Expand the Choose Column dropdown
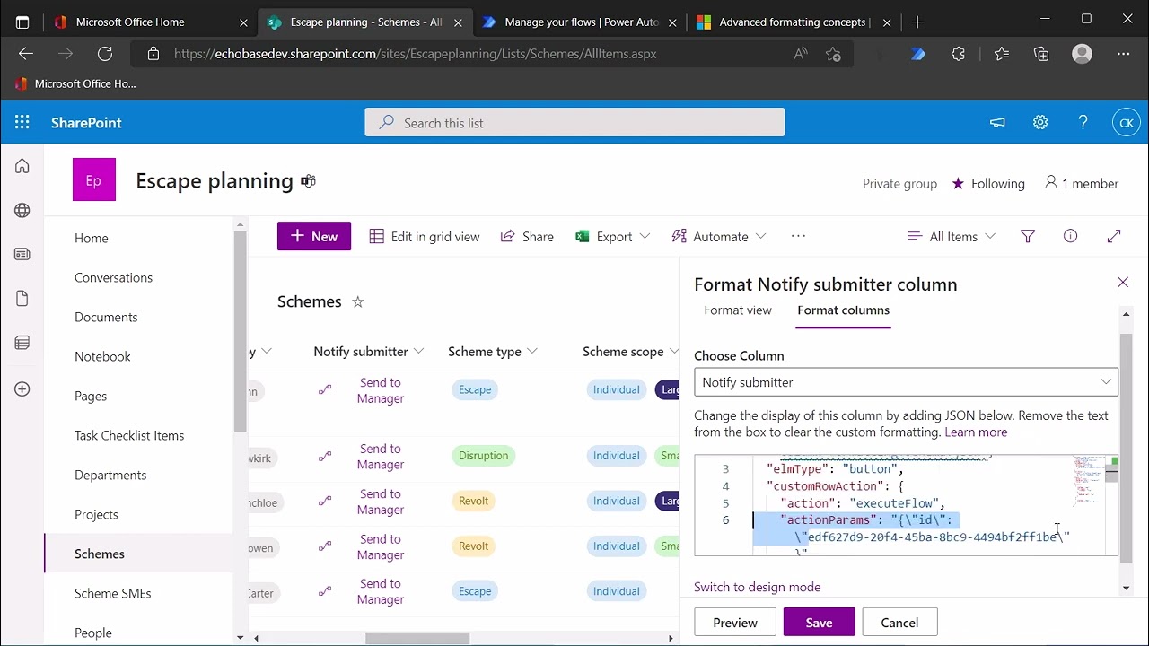Image resolution: width=1149 pixels, height=646 pixels. [x=906, y=382]
